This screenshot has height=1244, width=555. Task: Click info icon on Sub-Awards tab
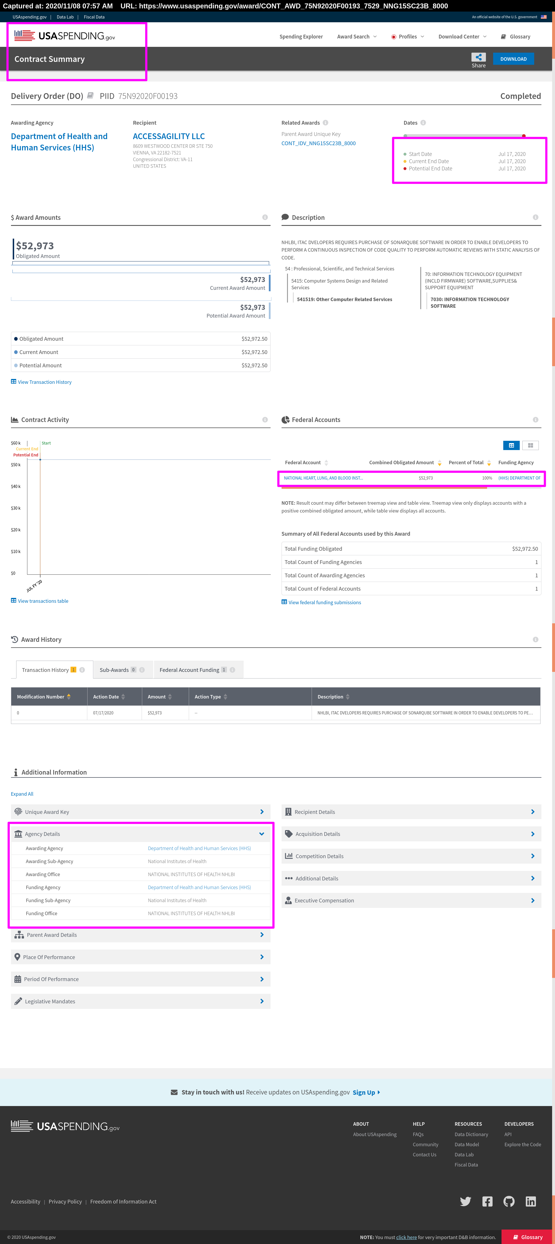142,670
